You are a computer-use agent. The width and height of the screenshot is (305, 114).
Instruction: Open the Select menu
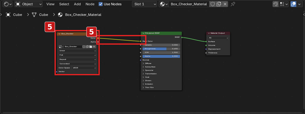point(64,4)
